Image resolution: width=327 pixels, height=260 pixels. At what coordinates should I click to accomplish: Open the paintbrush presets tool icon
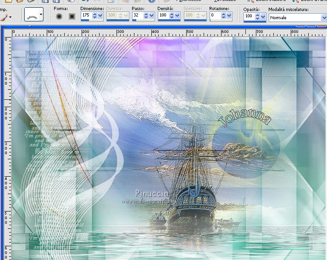point(3,17)
